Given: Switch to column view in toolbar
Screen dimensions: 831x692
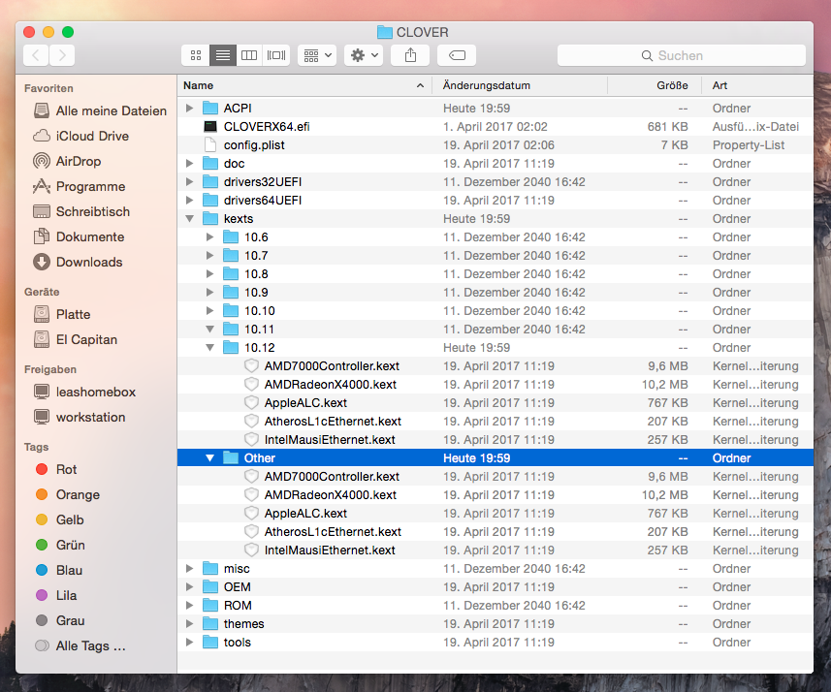Looking at the screenshot, I should (249, 55).
